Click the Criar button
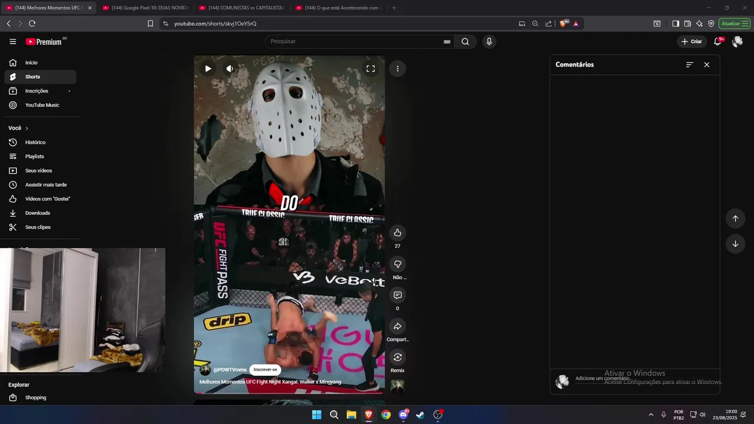Screen dimensions: 754x424 click(x=692, y=41)
